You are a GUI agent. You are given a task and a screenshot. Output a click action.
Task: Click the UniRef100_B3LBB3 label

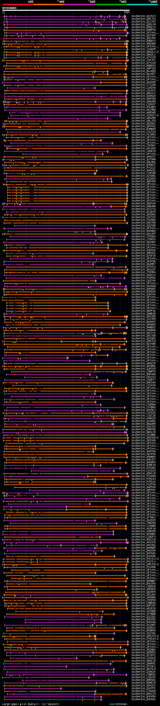point(143,107)
